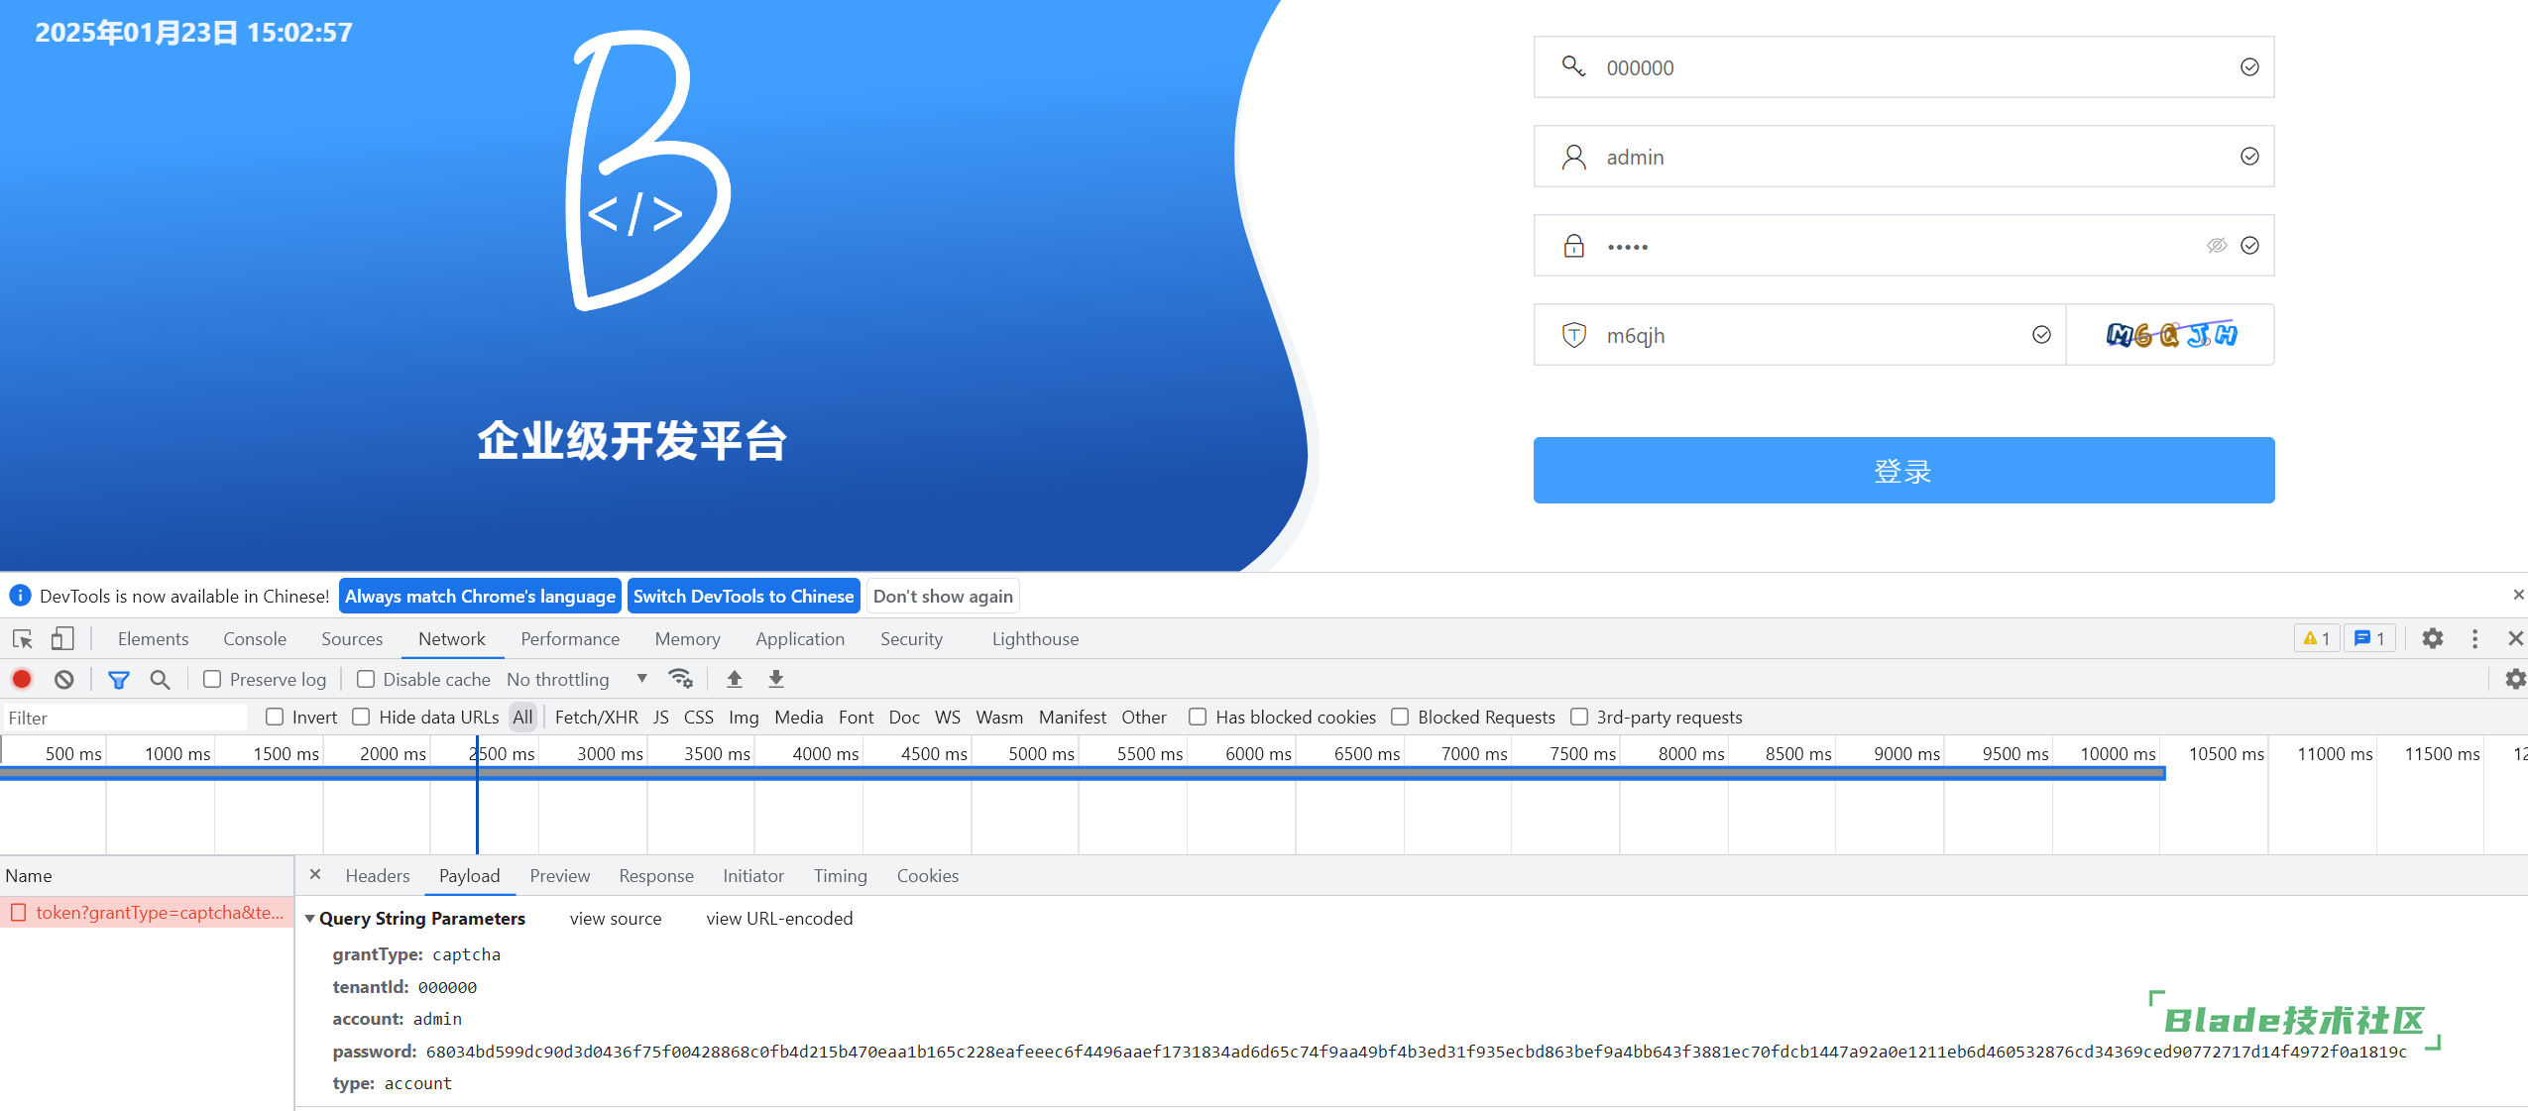Close the DevTools panel
Screen dimensions: 2528x1111
pos(2515,638)
